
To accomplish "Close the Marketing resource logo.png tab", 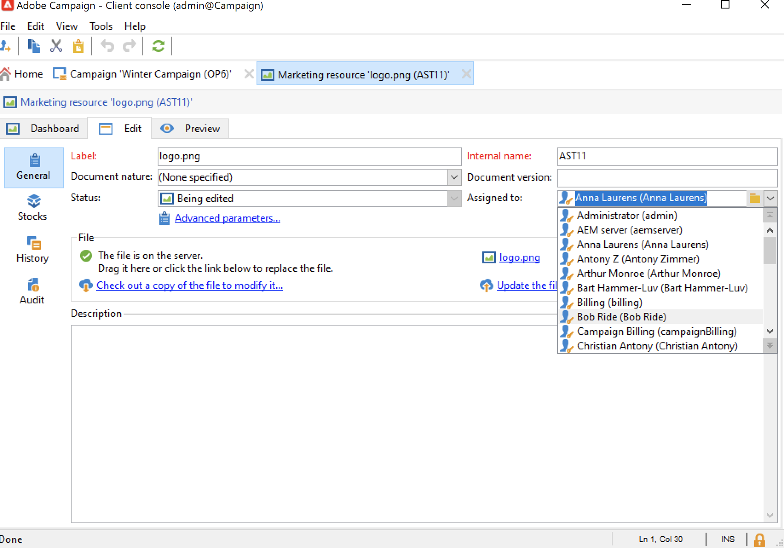I will (x=467, y=74).
